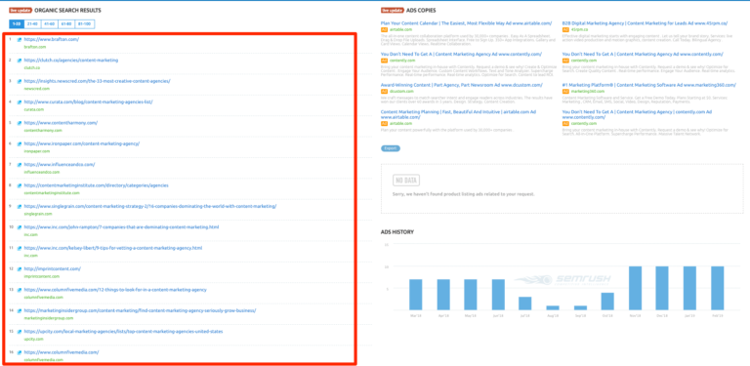This screenshot has width=750, height=366.
Task: Click external-link icon next to www.contentharmony.com URL
Action: coord(20,123)
